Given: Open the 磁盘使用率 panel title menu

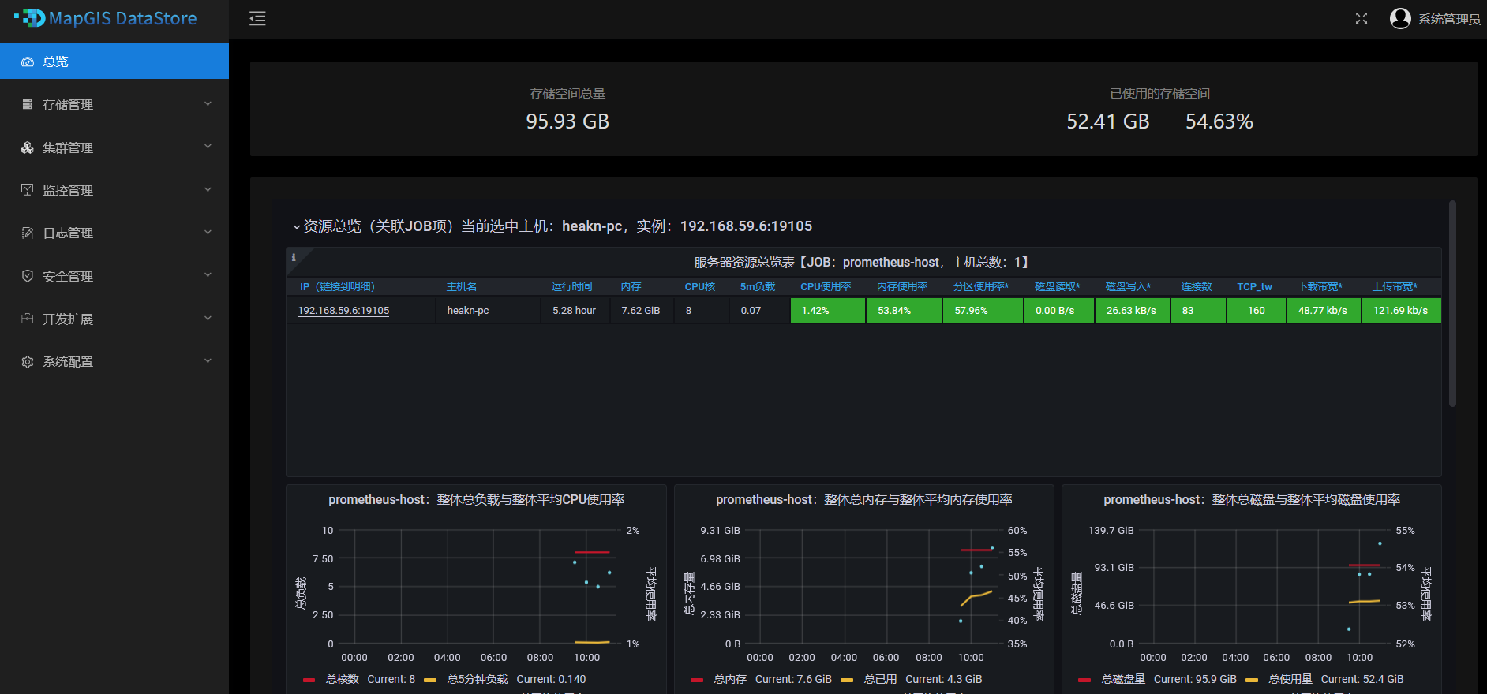Looking at the screenshot, I should point(1252,500).
